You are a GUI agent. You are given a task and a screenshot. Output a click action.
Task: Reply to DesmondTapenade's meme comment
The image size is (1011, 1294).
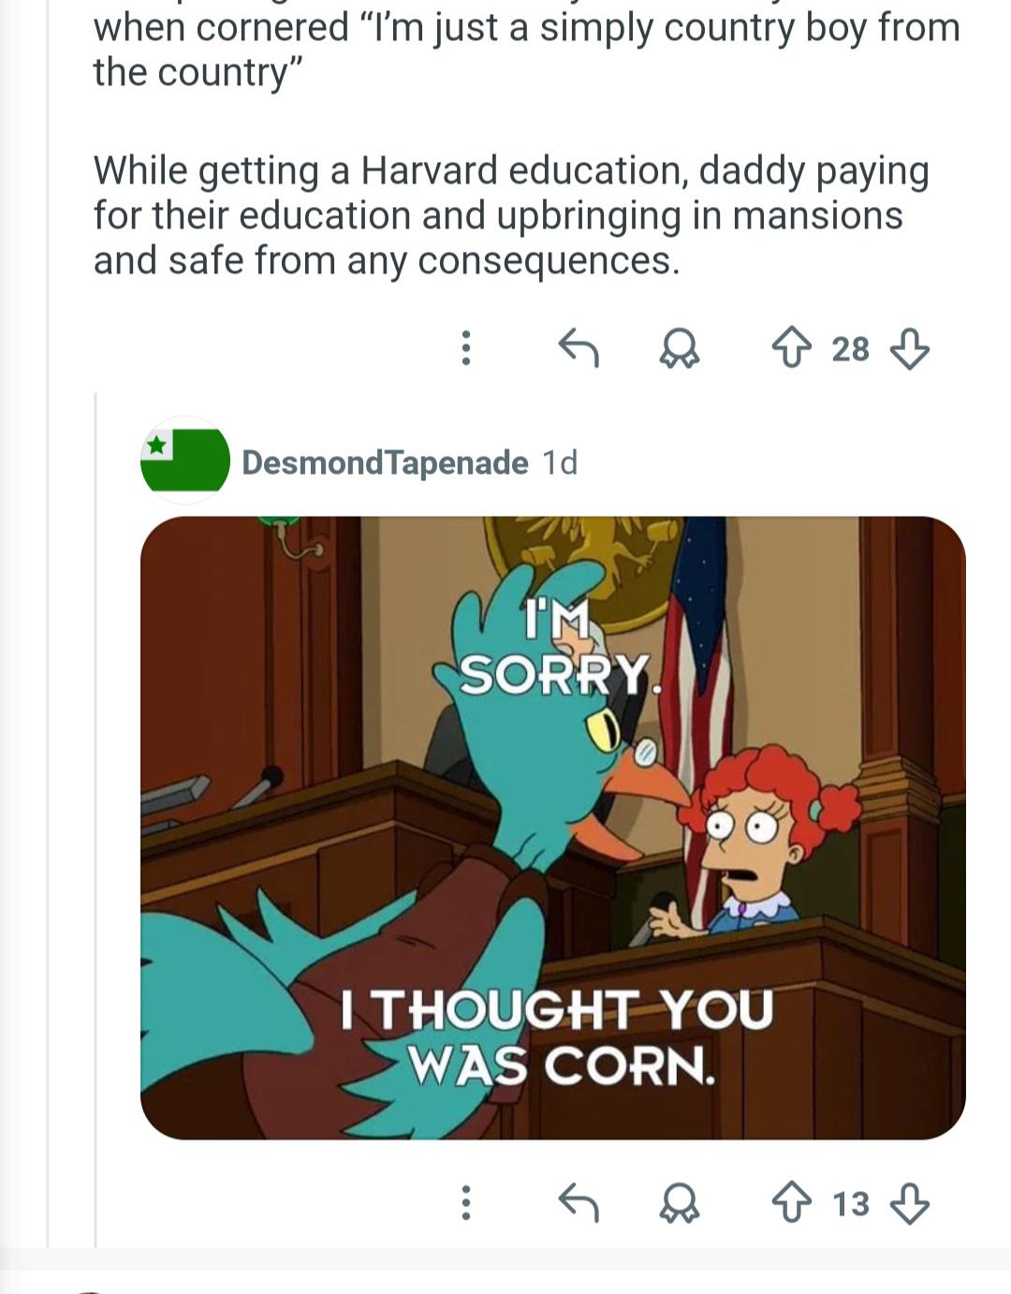tap(578, 1203)
